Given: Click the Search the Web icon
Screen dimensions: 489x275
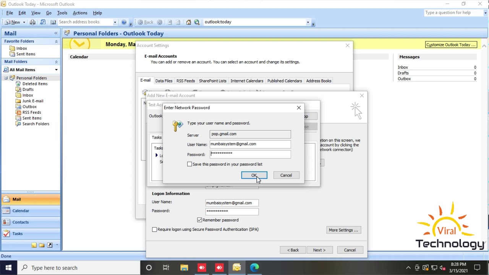Looking at the screenshot, I should coord(197,22).
